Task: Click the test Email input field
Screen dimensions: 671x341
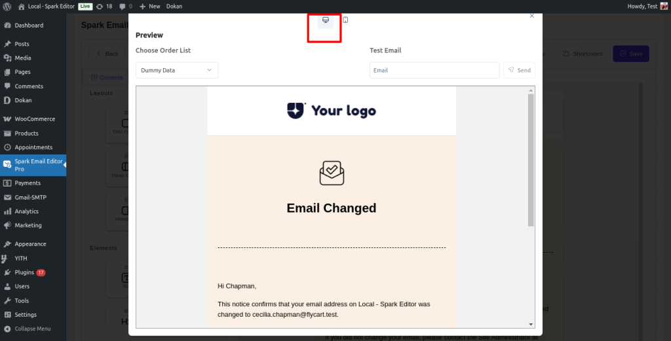Action: tap(434, 70)
